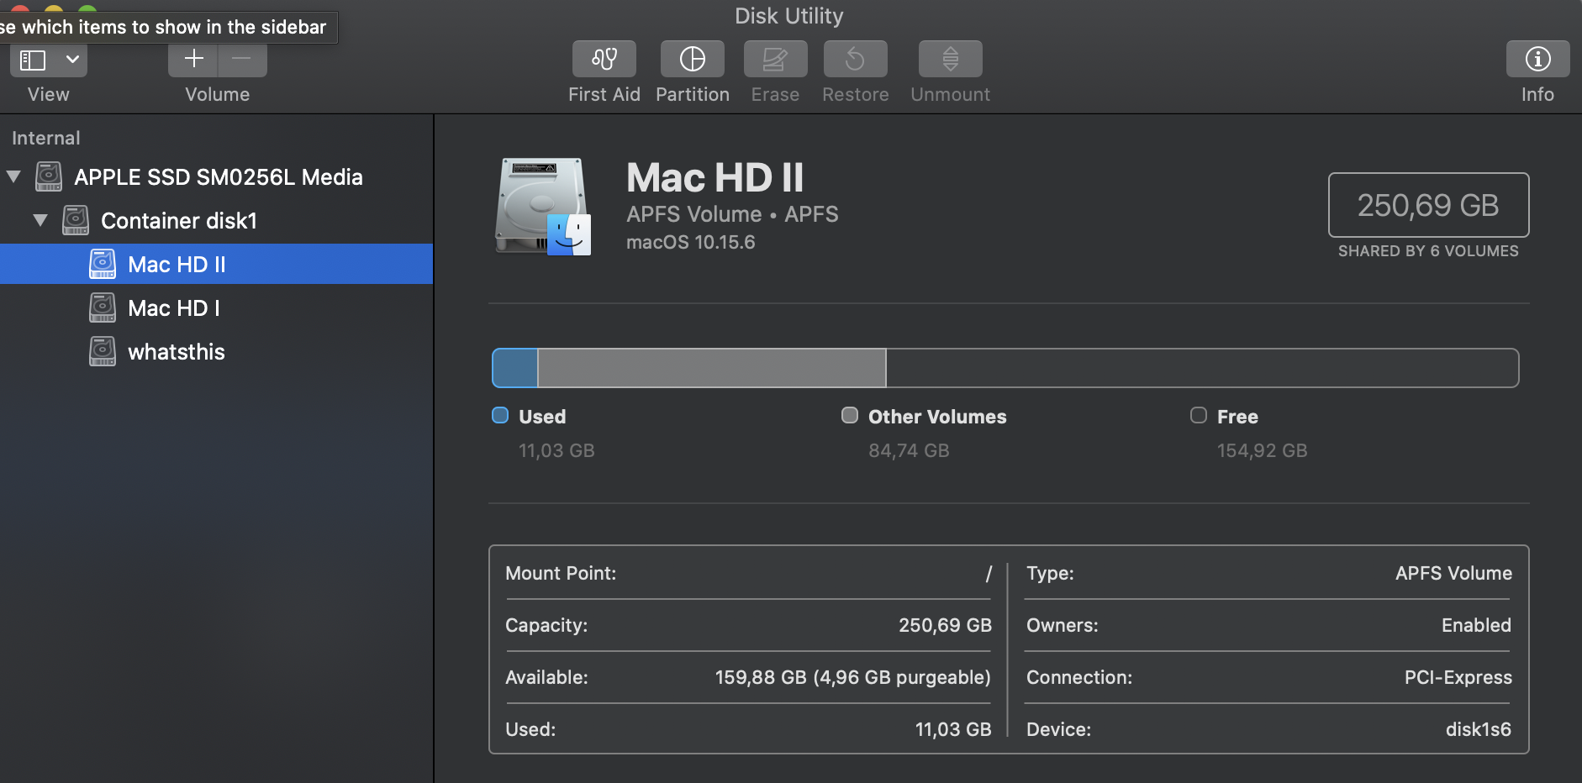Click the Disk Utility window title
This screenshot has height=783, width=1582.
click(788, 16)
